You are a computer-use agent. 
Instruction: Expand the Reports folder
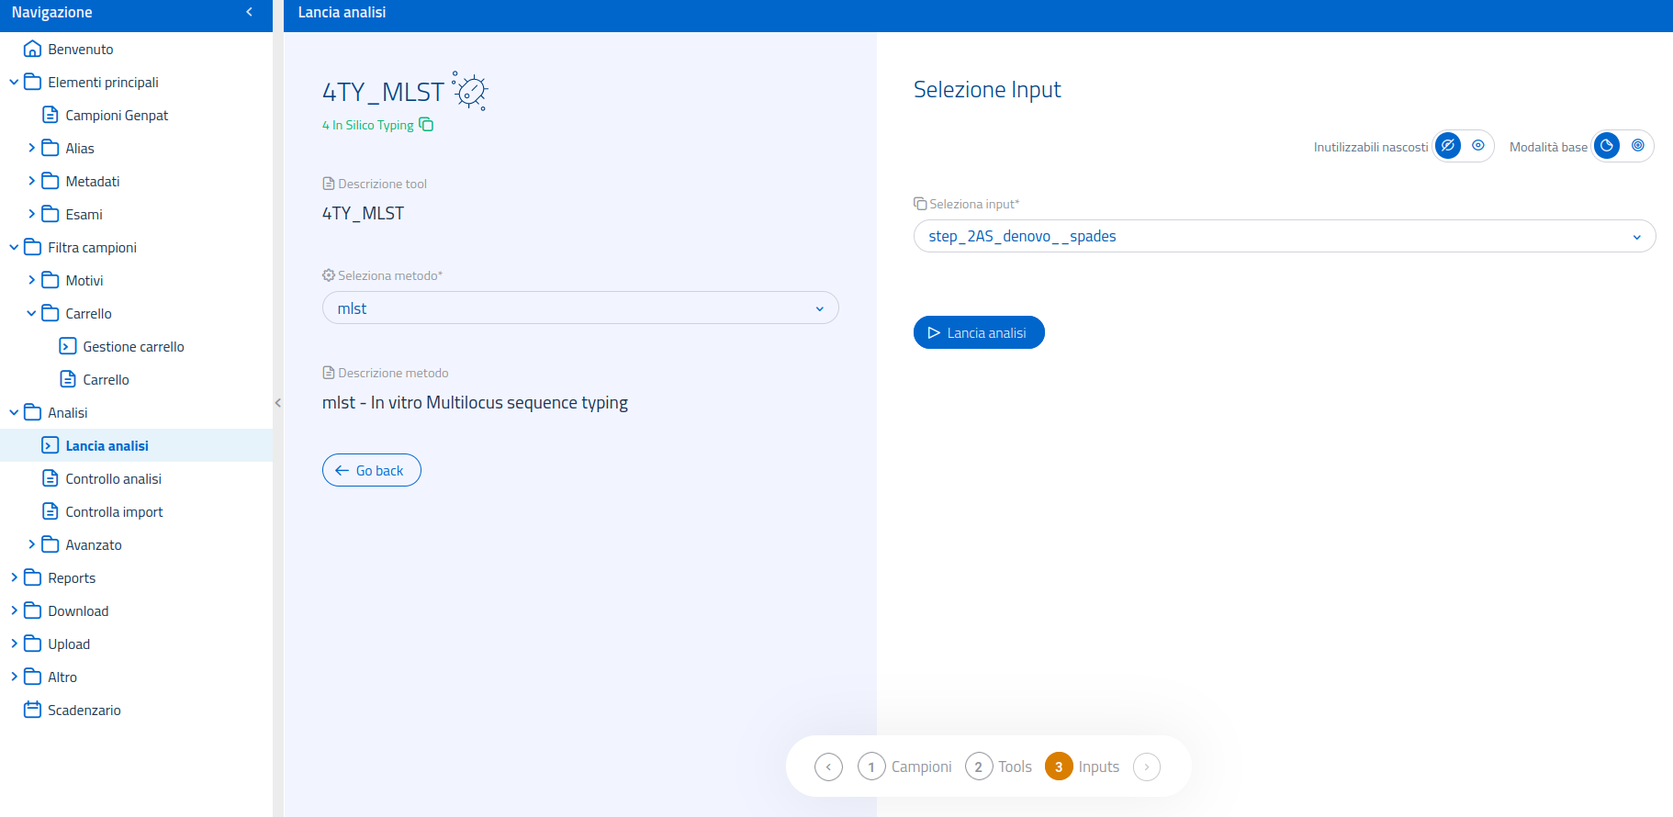point(72,578)
